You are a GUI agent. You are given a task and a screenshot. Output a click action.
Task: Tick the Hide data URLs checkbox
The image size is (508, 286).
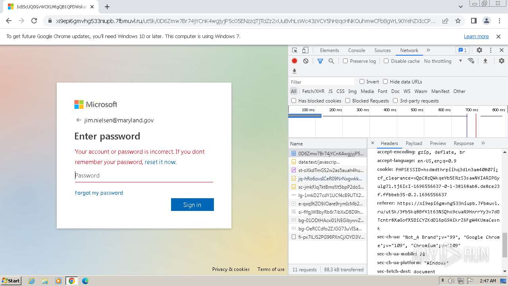[x=385, y=81]
